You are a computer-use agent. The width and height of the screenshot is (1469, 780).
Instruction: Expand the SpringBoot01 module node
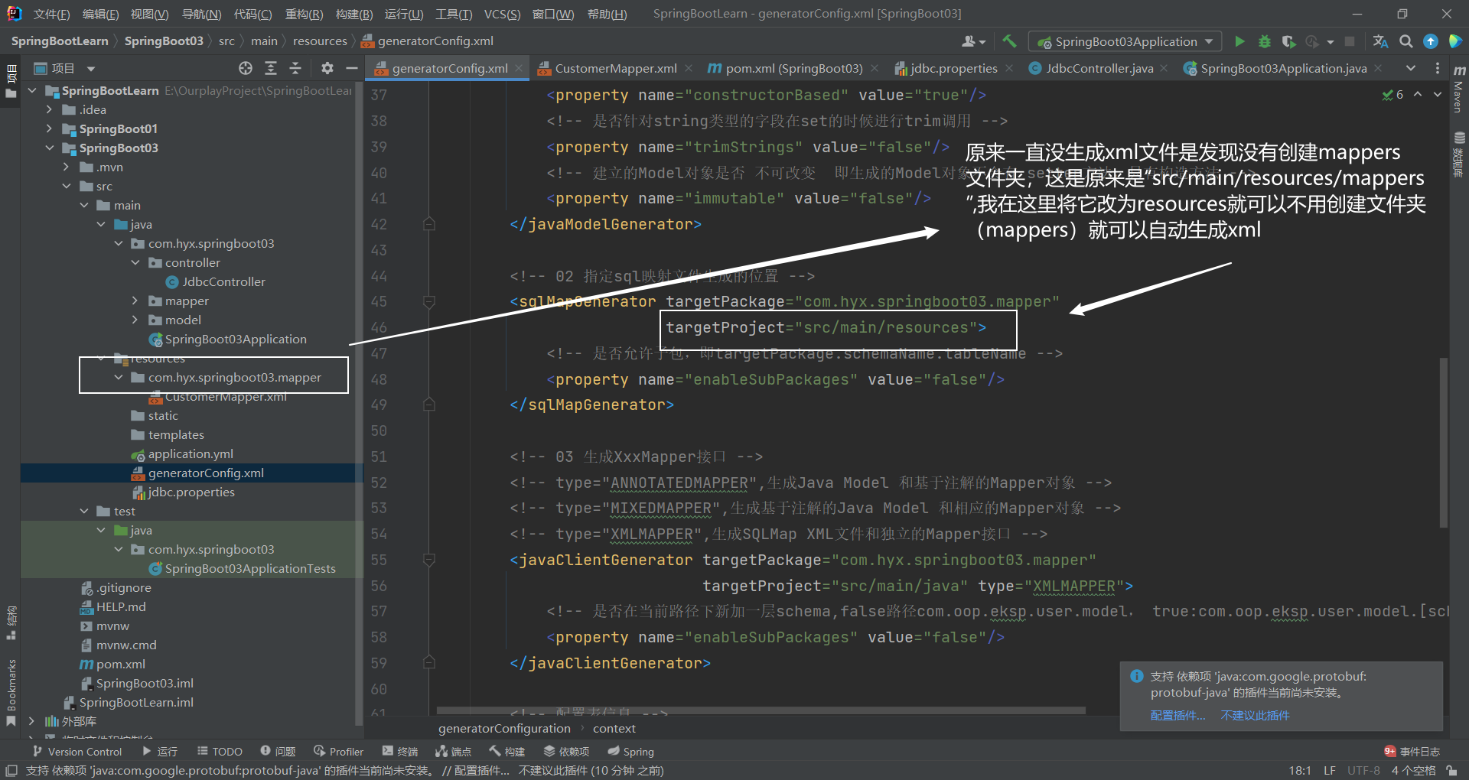tap(50, 128)
